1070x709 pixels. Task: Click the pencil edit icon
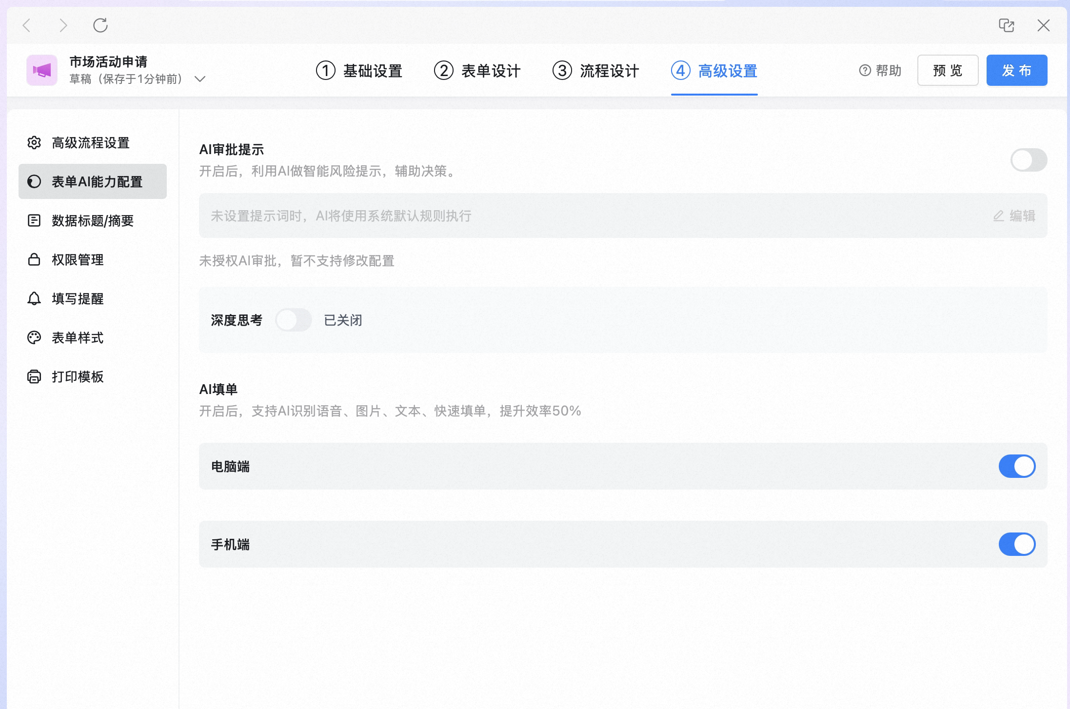click(999, 216)
